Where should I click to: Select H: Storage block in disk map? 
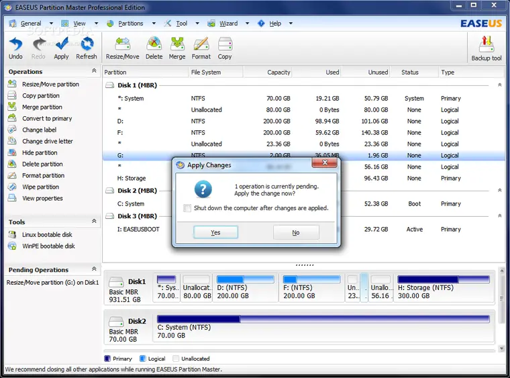pyautogui.click(x=444, y=287)
